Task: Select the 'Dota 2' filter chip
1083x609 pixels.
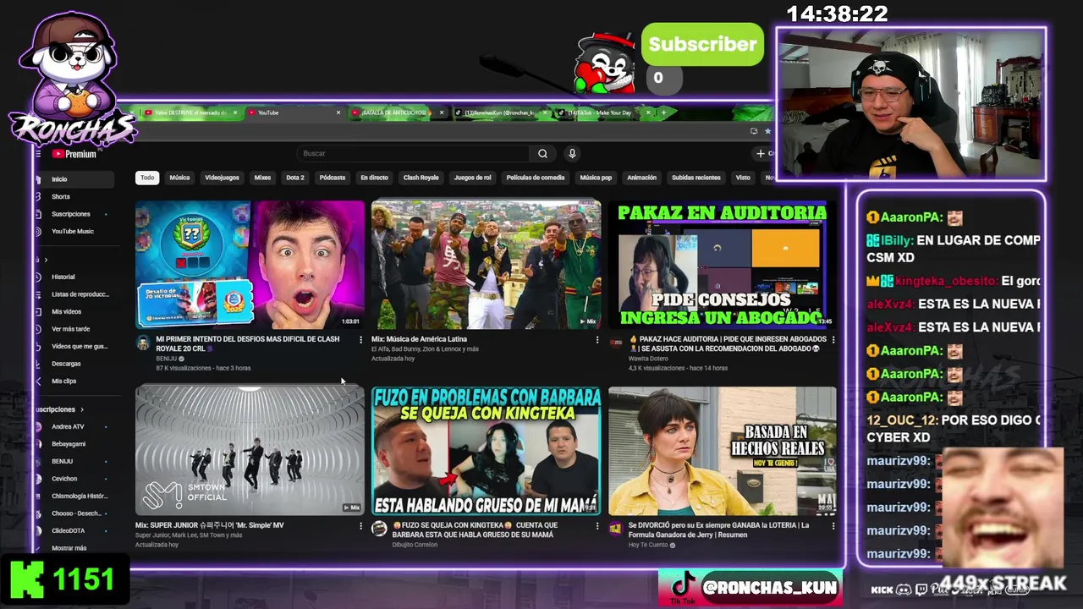Action: point(295,178)
